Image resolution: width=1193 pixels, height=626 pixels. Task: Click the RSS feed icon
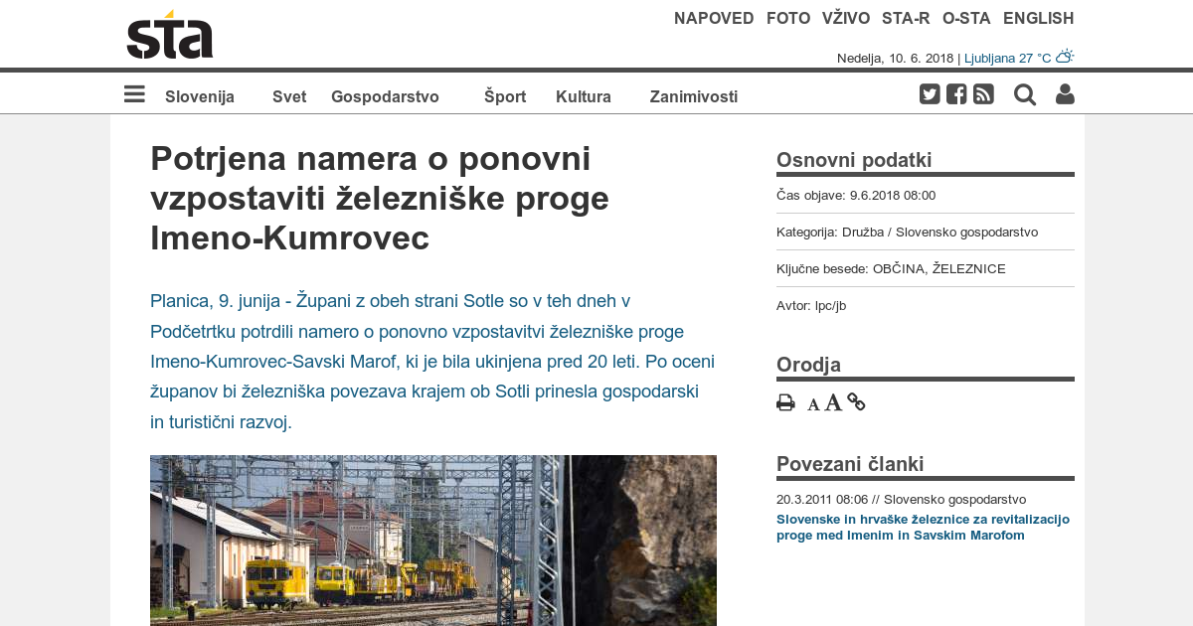[983, 95]
